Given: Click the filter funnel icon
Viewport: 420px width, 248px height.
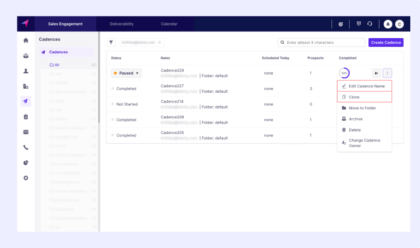Looking at the screenshot, I should tap(112, 42).
